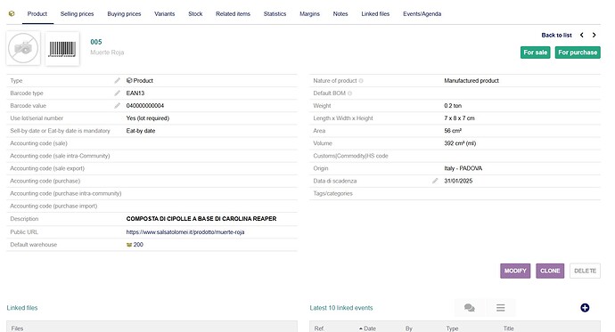
Task: Select the Eat-by date value
Action: pos(141,131)
